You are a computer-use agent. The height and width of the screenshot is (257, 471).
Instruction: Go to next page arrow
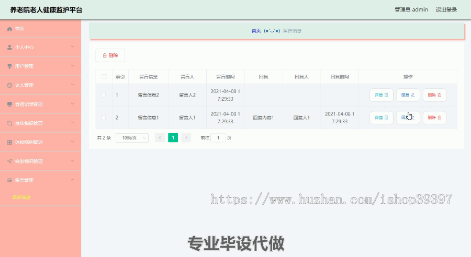186,138
